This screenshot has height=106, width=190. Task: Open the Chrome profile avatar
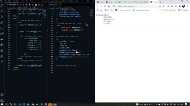[183, 6]
